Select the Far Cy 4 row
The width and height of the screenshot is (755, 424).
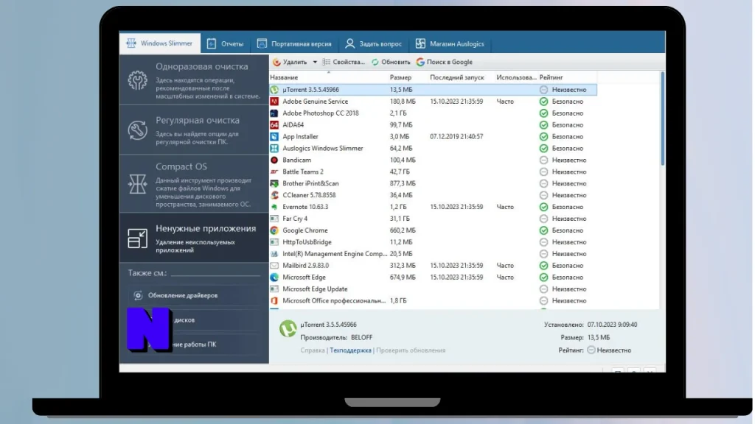coord(433,219)
